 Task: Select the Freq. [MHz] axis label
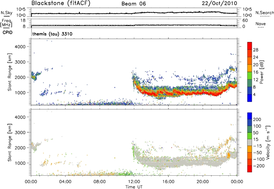pyautogui.click(x=6, y=23)
